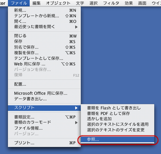Expand the スクリプト submenu
This screenshot has height=154, width=161.
[x=44, y=108]
